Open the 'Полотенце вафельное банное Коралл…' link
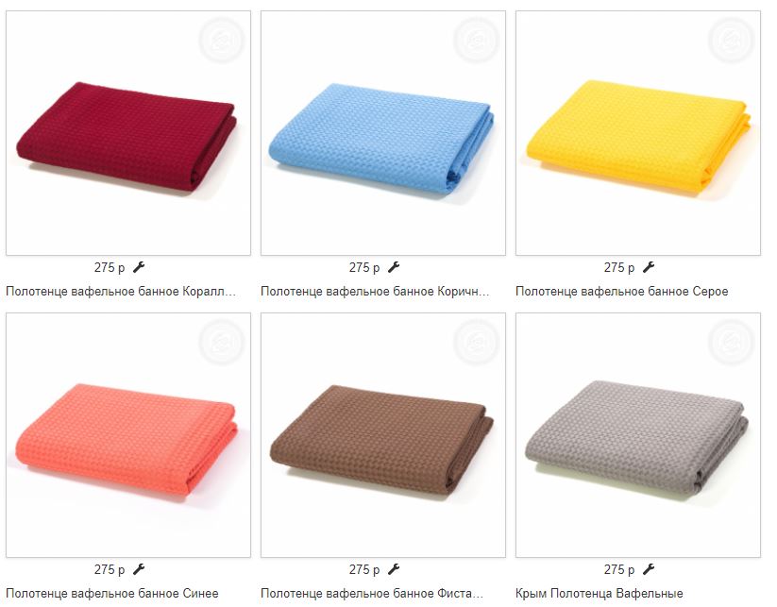777x607 pixels. click(x=121, y=292)
